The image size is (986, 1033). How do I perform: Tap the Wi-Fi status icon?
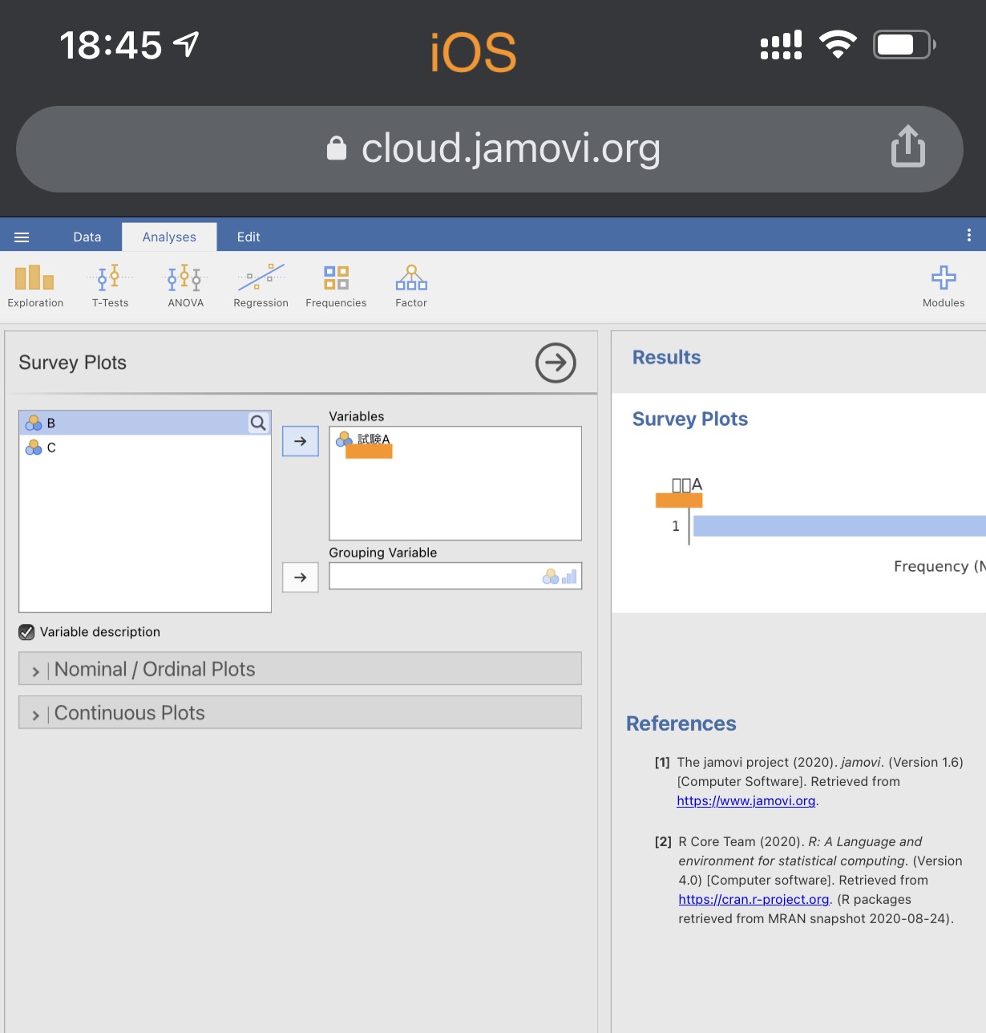[838, 45]
